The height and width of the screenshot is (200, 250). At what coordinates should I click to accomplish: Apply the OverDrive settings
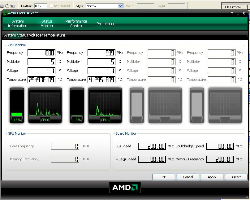pos(212,177)
